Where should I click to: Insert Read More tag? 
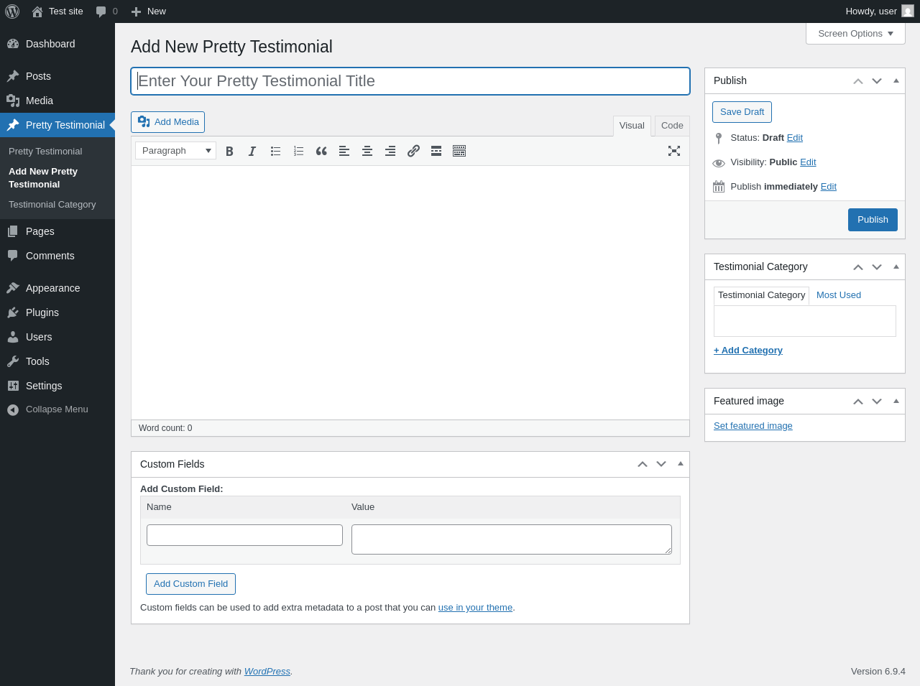(436, 151)
